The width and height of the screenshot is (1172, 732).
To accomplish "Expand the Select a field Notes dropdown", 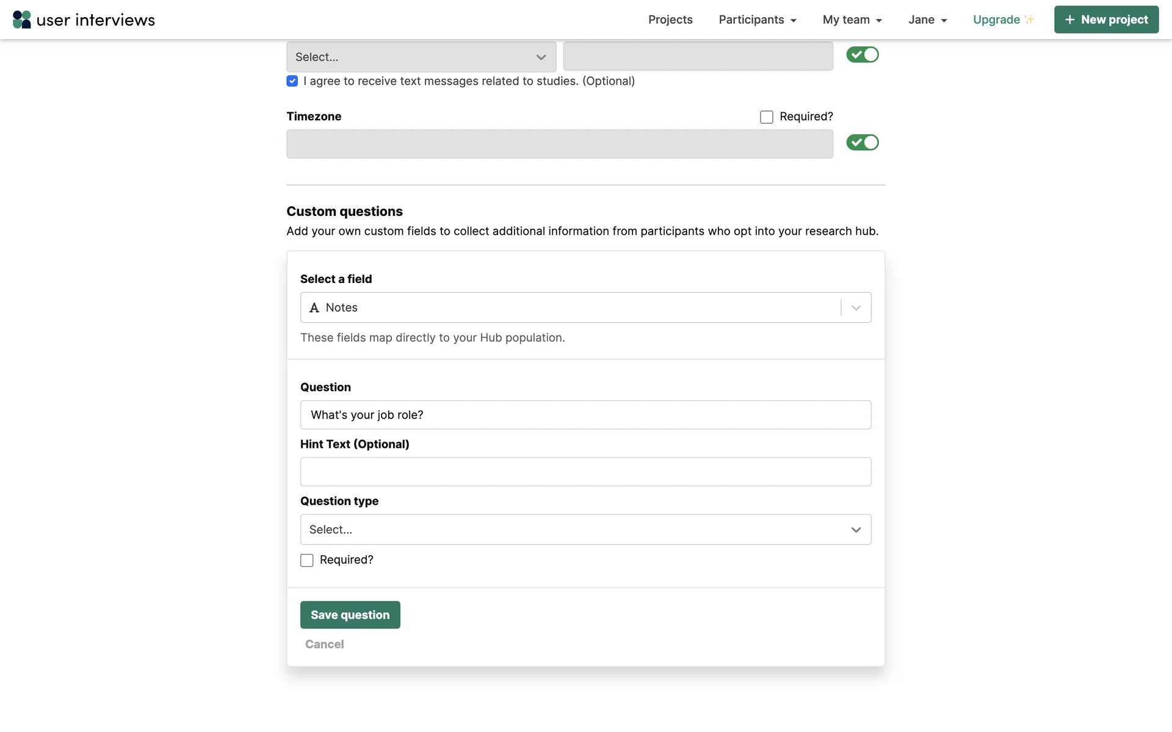I will coord(856,308).
